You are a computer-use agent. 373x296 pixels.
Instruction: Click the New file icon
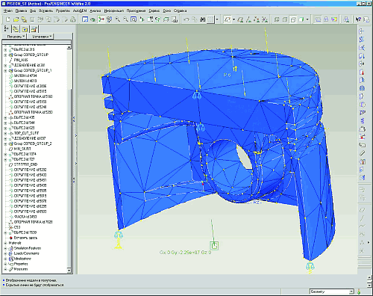point(8,19)
